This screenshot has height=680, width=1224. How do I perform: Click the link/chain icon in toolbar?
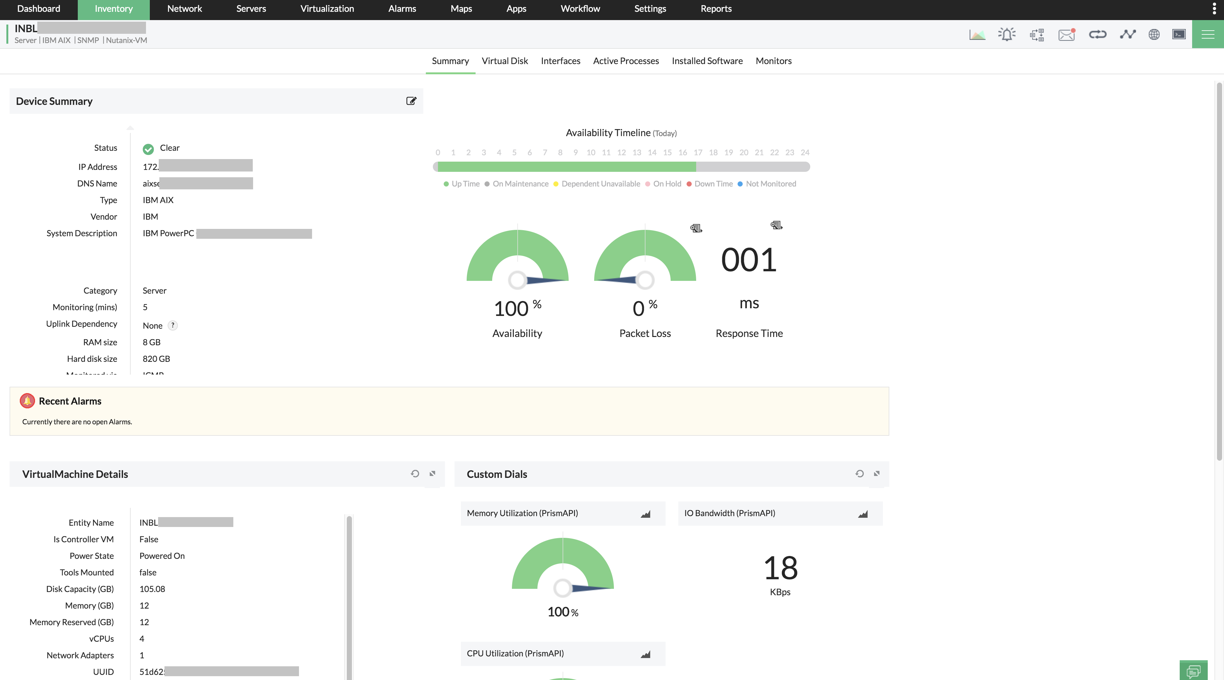pos(1097,34)
